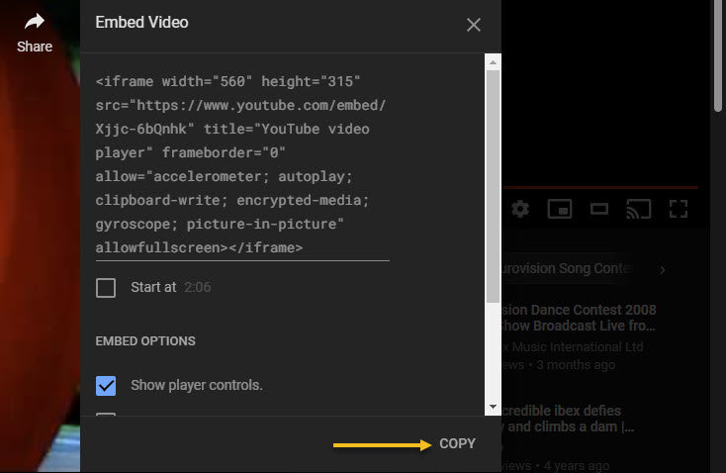This screenshot has height=473, width=726.
Task: Click the '3 months ago' video metadata
Action: pyautogui.click(x=576, y=365)
